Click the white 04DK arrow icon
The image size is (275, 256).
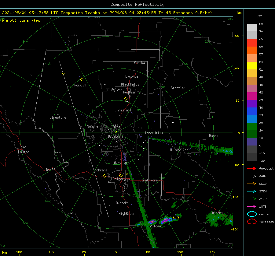click(x=252, y=176)
